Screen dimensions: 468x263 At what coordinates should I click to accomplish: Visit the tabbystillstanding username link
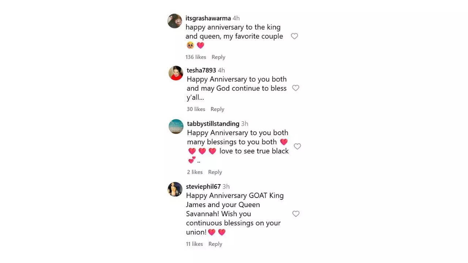pyautogui.click(x=213, y=124)
